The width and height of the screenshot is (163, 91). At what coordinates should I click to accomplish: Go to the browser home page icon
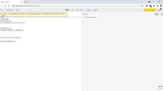click(9, 6)
